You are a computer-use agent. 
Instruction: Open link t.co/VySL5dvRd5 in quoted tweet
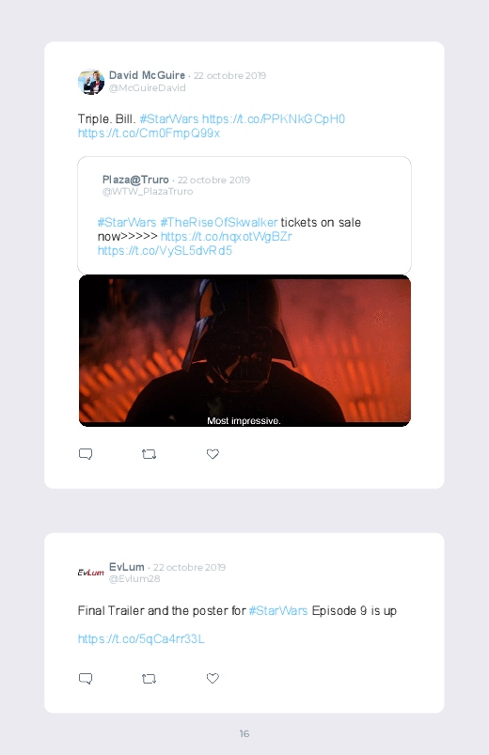[x=165, y=250]
